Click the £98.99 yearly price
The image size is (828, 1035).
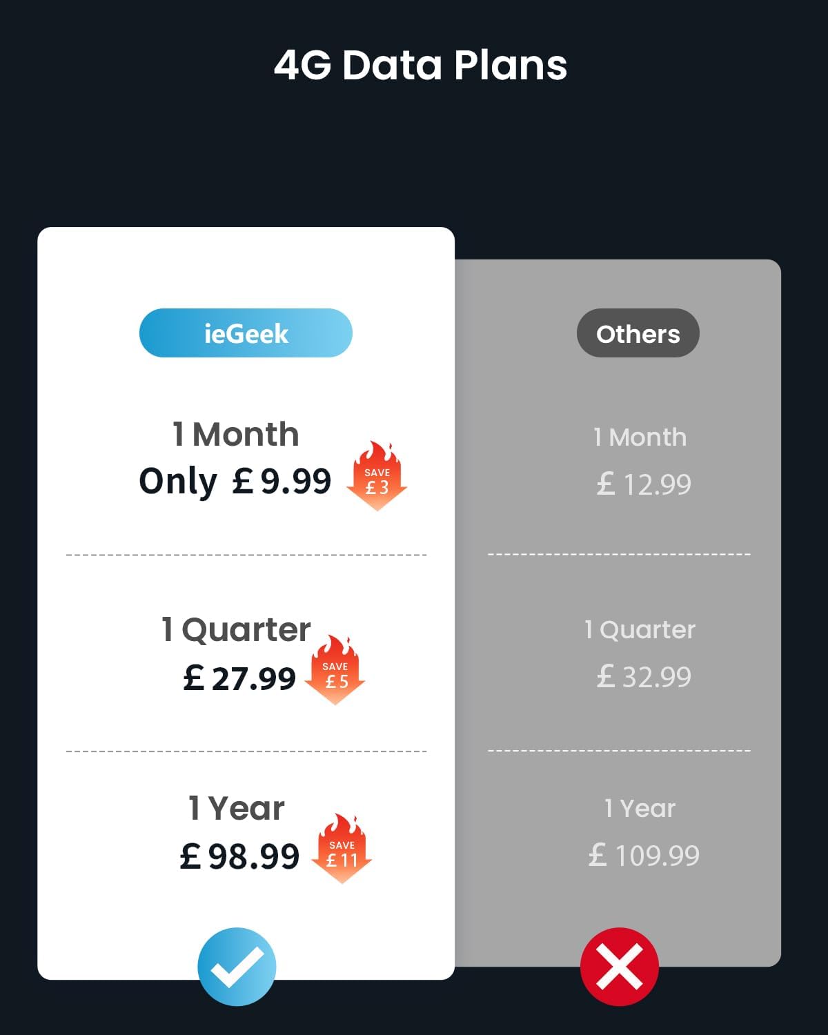pyautogui.click(x=239, y=856)
